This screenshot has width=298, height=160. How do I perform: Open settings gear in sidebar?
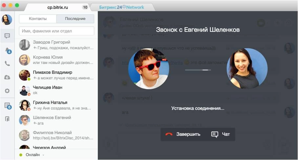click(x=7, y=91)
